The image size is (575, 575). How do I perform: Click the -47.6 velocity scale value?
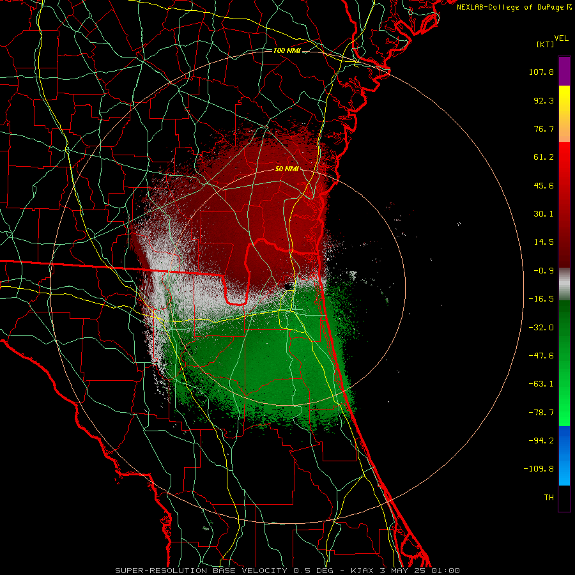tap(541, 356)
